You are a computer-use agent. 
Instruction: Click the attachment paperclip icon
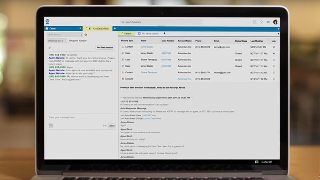pos(50,48)
